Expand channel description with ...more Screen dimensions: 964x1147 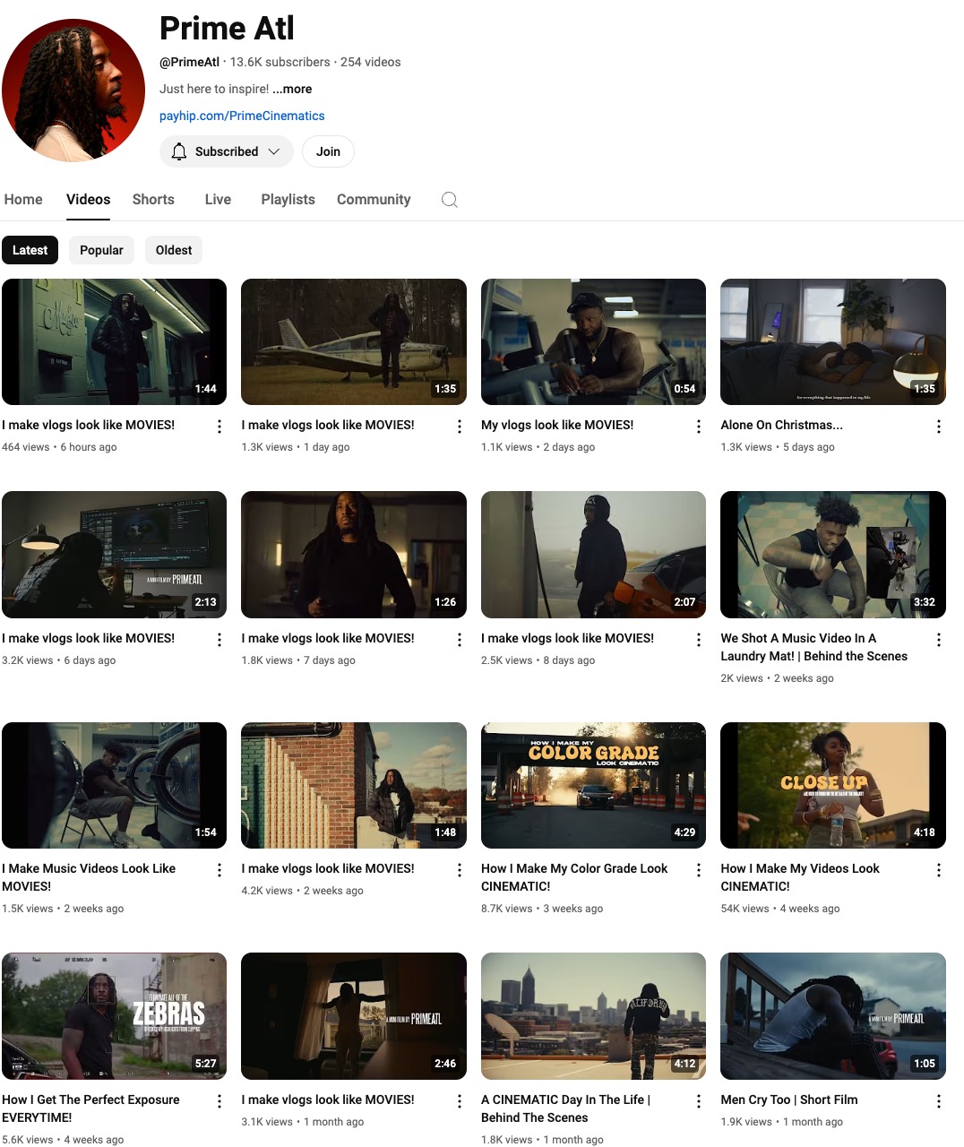292,89
